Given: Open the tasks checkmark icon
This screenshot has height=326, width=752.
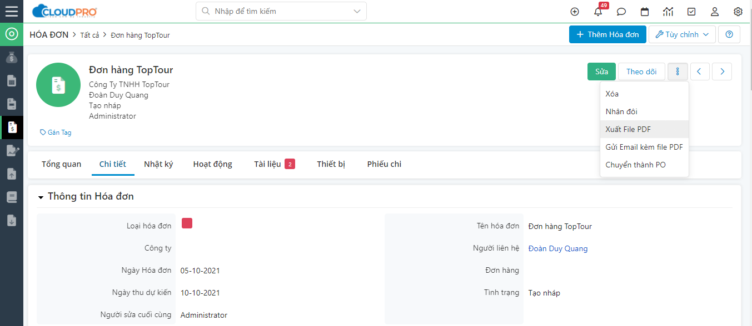Looking at the screenshot, I should pyautogui.click(x=691, y=12).
